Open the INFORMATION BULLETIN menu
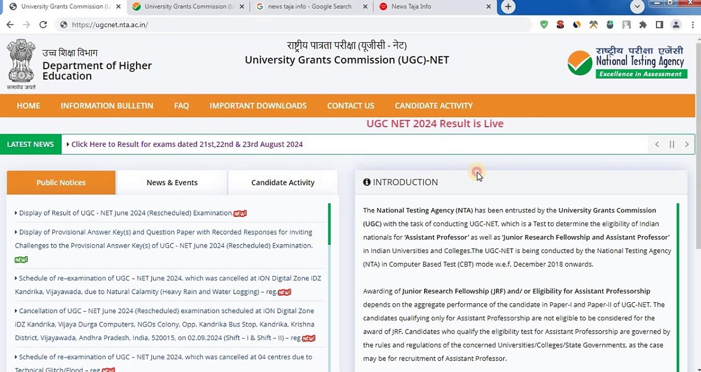Image resolution: width=701 pixels, height=372 pixels. point(107,106)
